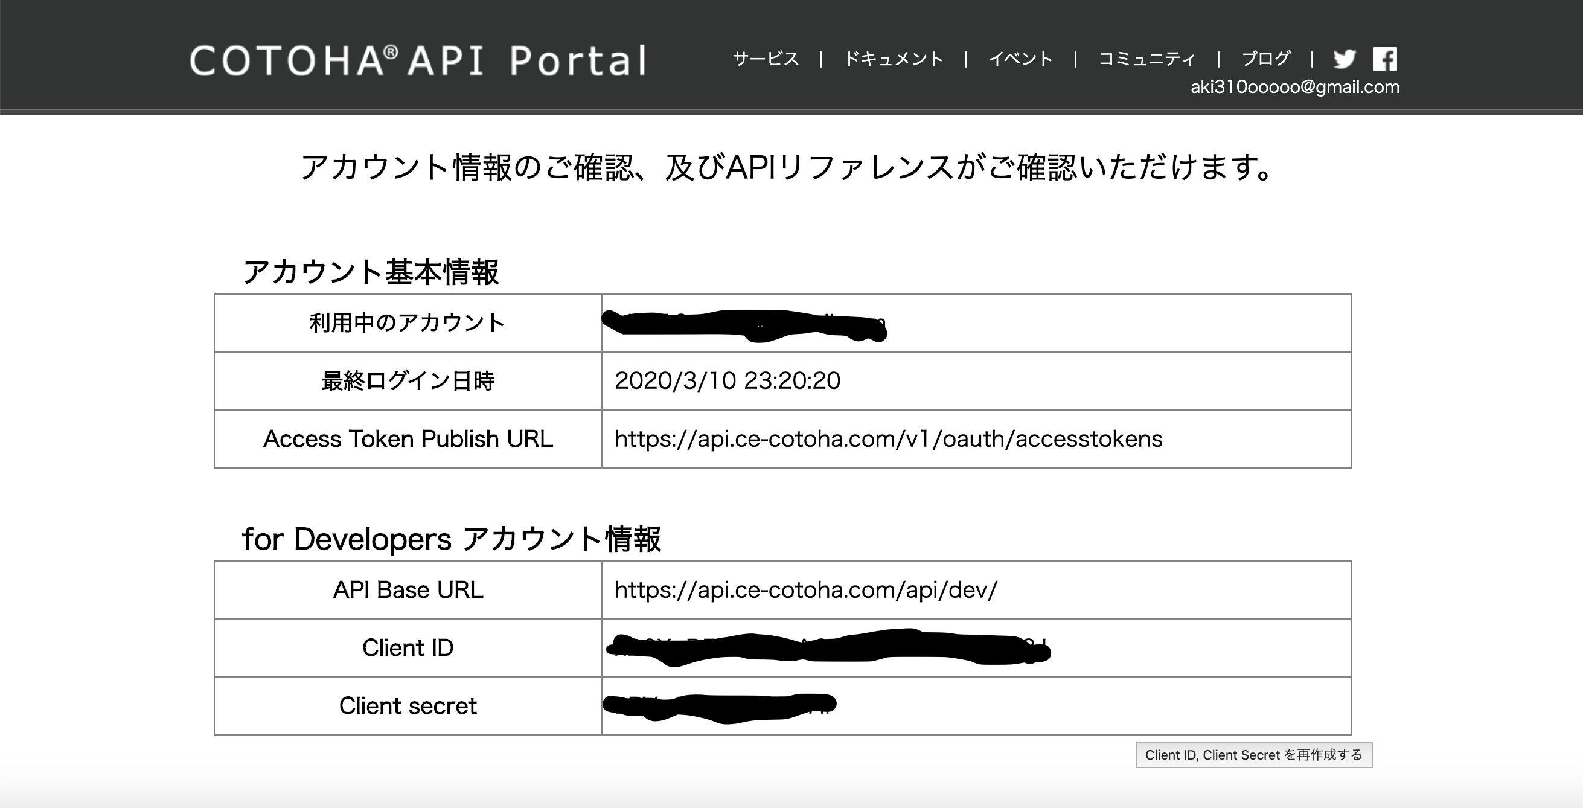
Task: Select the イベント navigation item
Action: pyautogui.click(x=1020, y=59)
